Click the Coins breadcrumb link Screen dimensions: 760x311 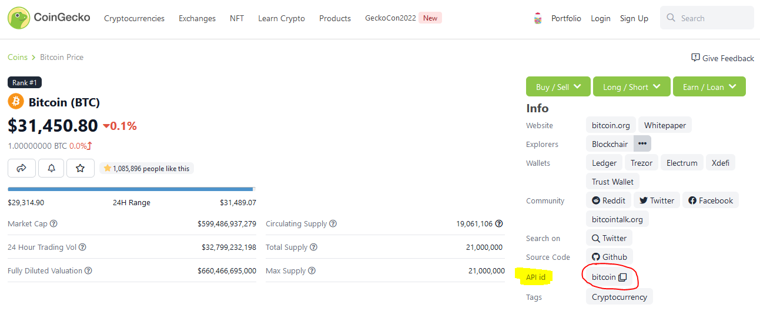point(18,57)
